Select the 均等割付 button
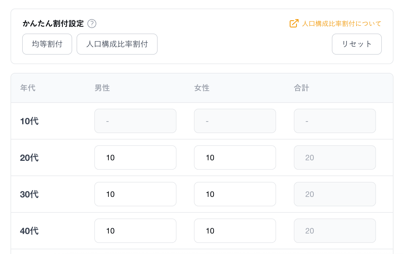This screenshot has height=254, width=404. coord(47,44)
